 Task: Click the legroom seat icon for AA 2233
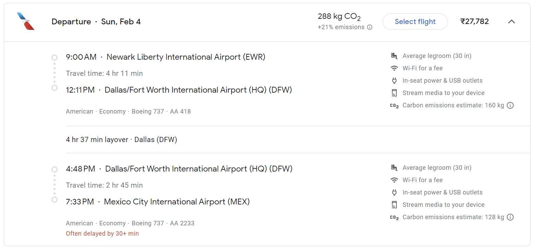click(x=394, y=168)
